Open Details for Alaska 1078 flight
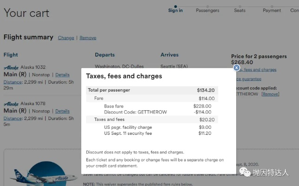Image resolution: width=299 pixels, height=186 pixels. coord(62,111)
